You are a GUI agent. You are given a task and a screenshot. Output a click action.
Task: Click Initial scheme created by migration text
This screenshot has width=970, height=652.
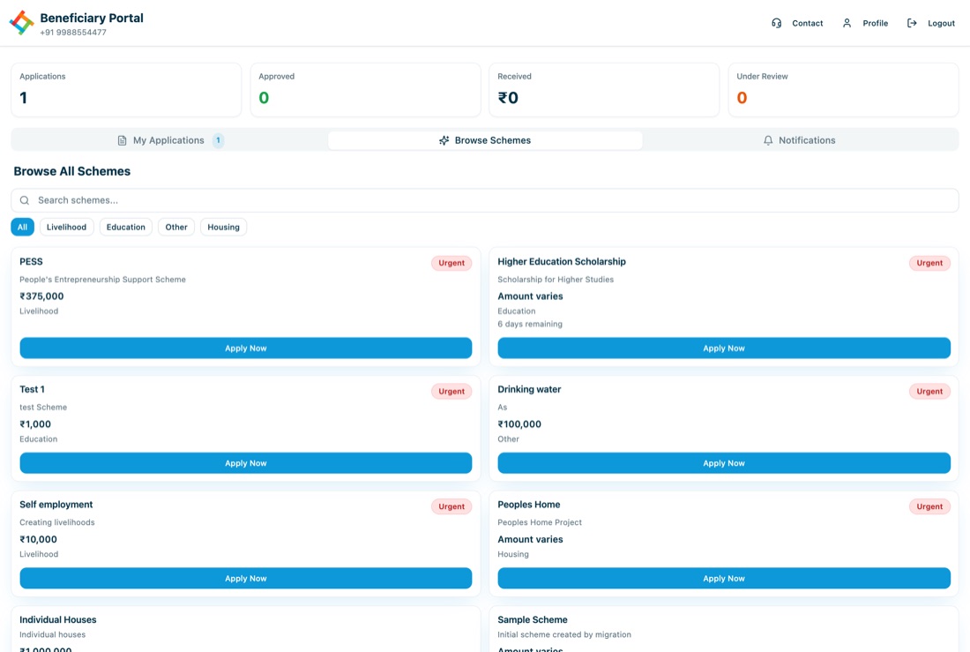(564, 634)
